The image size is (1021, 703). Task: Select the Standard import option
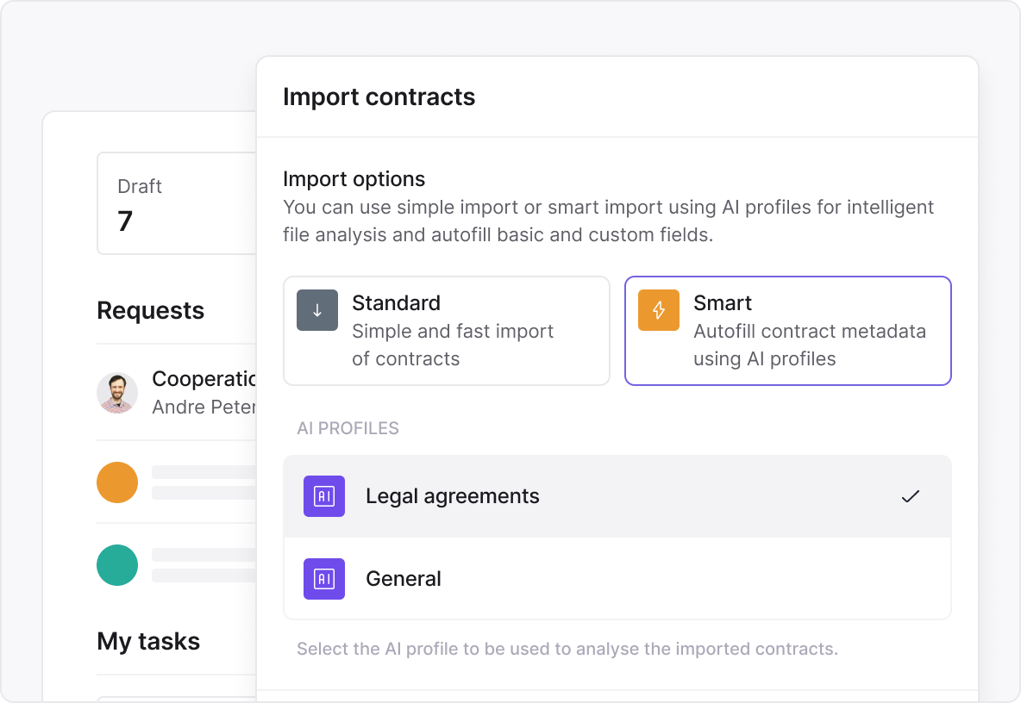click(x=447, y=331)
